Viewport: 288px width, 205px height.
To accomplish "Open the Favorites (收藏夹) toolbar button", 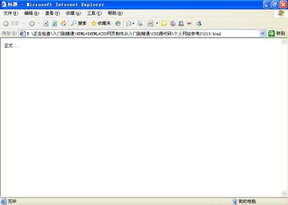I will point(101,23).
